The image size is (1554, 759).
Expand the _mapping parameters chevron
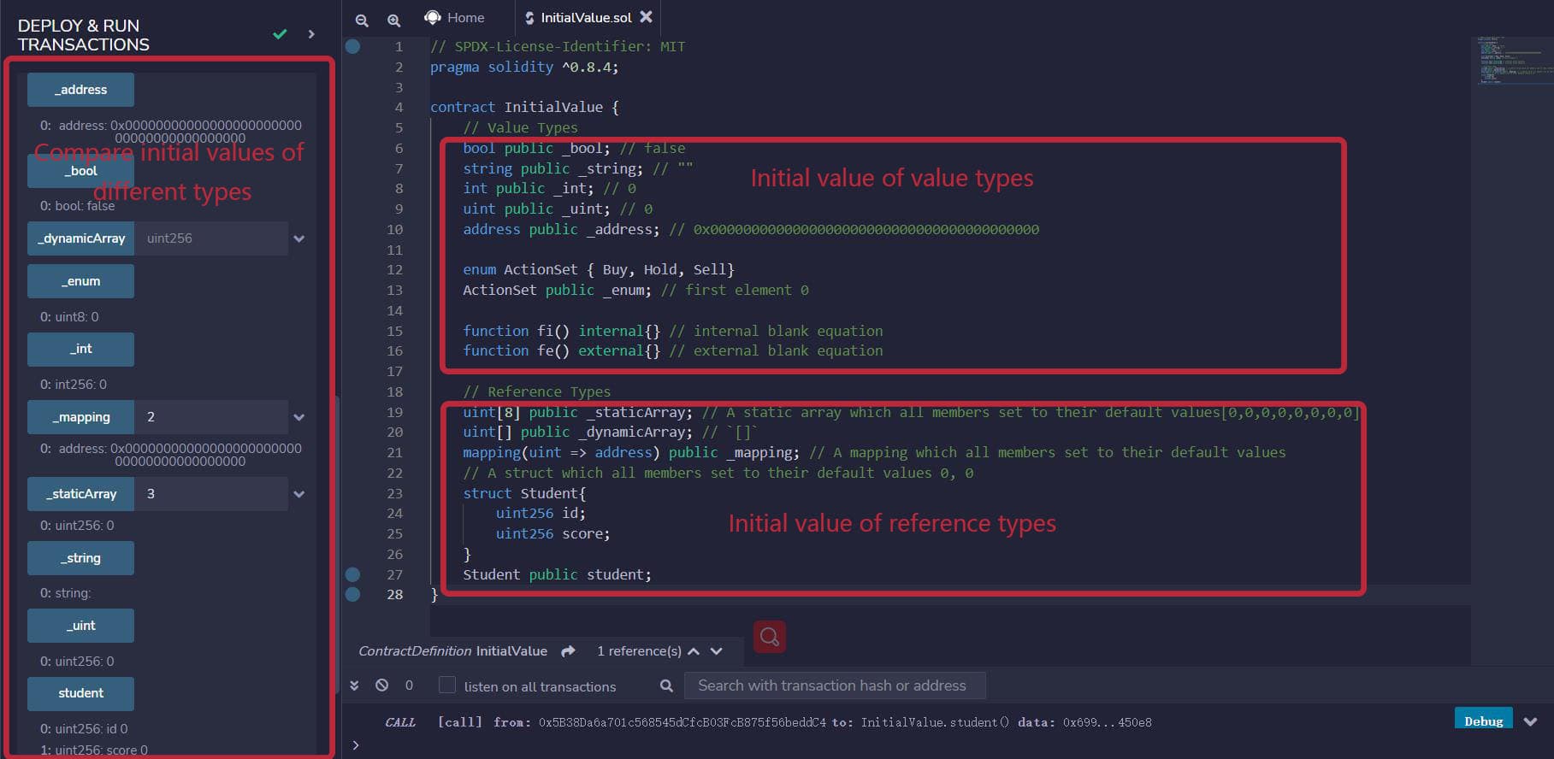tap(299, 418)
